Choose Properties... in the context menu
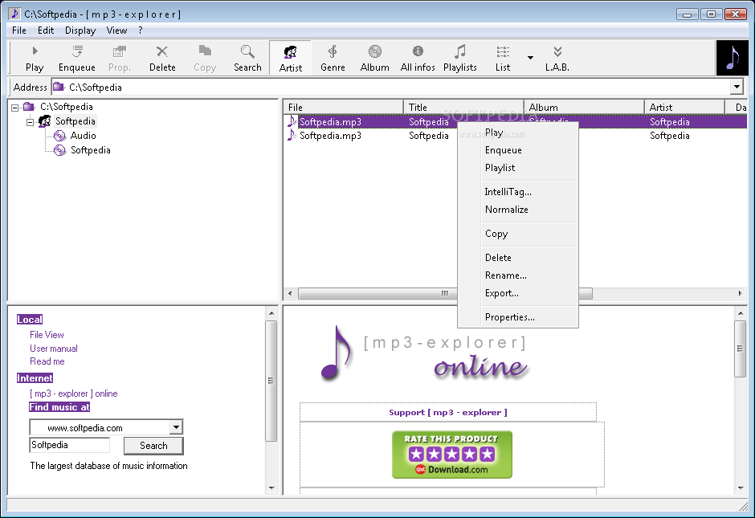Image resolution: width=755 pixels, height=518 pixels. 518,317
